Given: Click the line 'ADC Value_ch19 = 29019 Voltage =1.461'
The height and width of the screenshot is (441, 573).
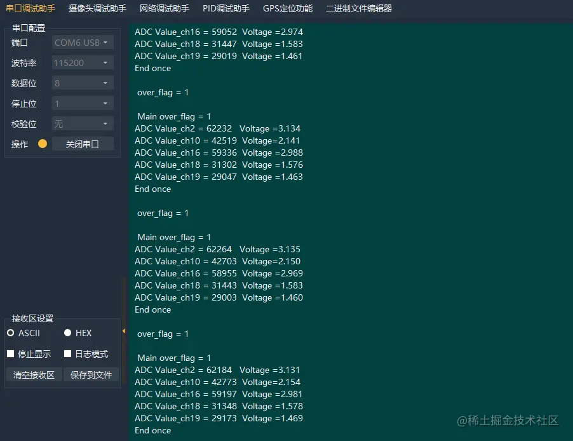Looking at the screenshot, I should [219, 57].
